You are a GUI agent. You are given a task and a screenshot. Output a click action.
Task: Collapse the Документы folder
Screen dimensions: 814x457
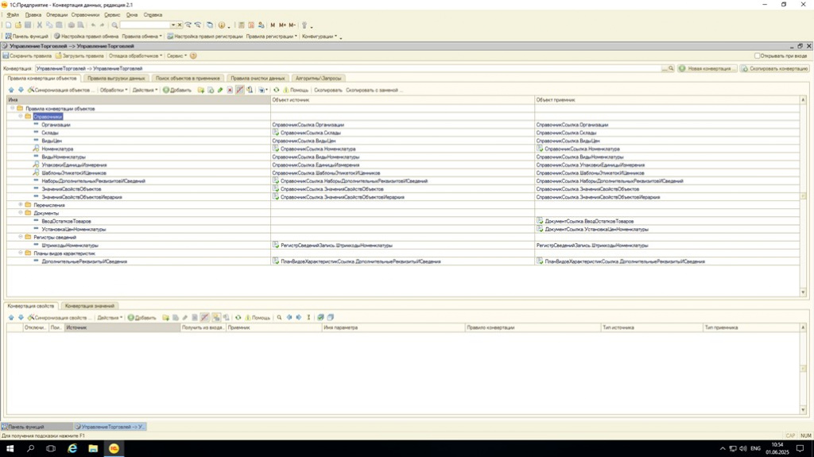[x=21, y=213]
